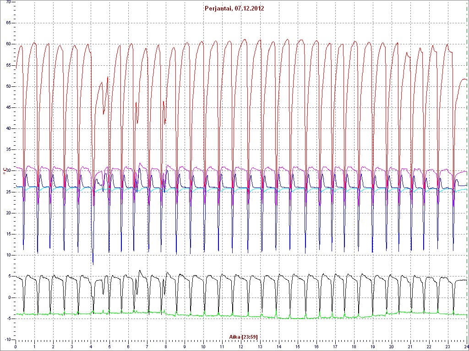Click the -5 label on temperature axis
The height and width of the screenshot is (351, 469).
(x=8, y=319)
